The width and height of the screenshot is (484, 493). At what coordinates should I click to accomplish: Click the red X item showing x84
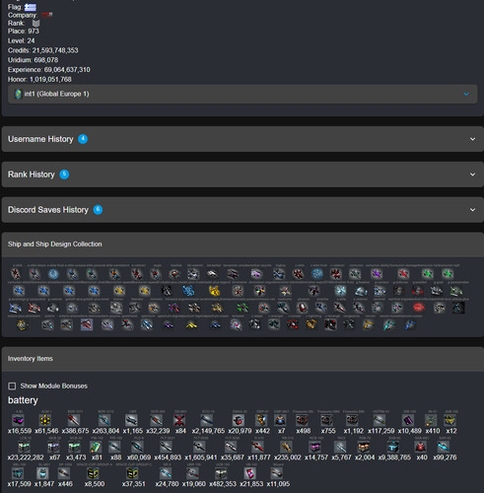[179, 420]
